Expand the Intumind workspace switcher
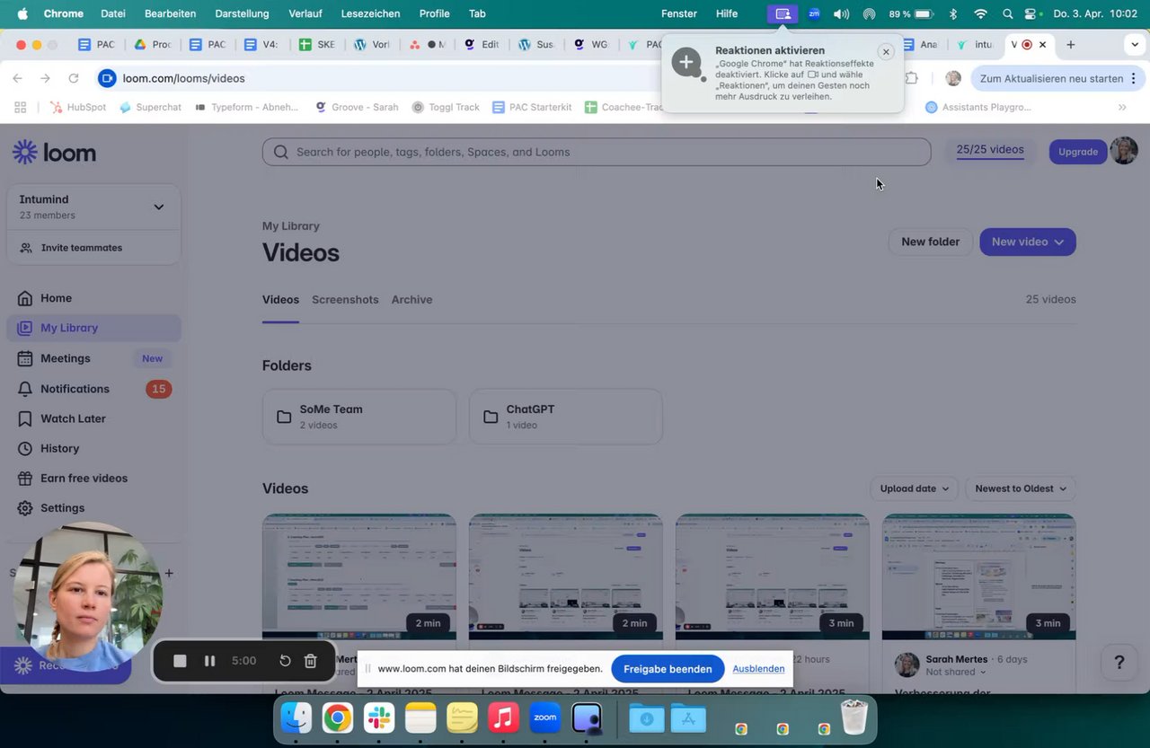Viewport: 1150px width, 748px height. [93, 207]
